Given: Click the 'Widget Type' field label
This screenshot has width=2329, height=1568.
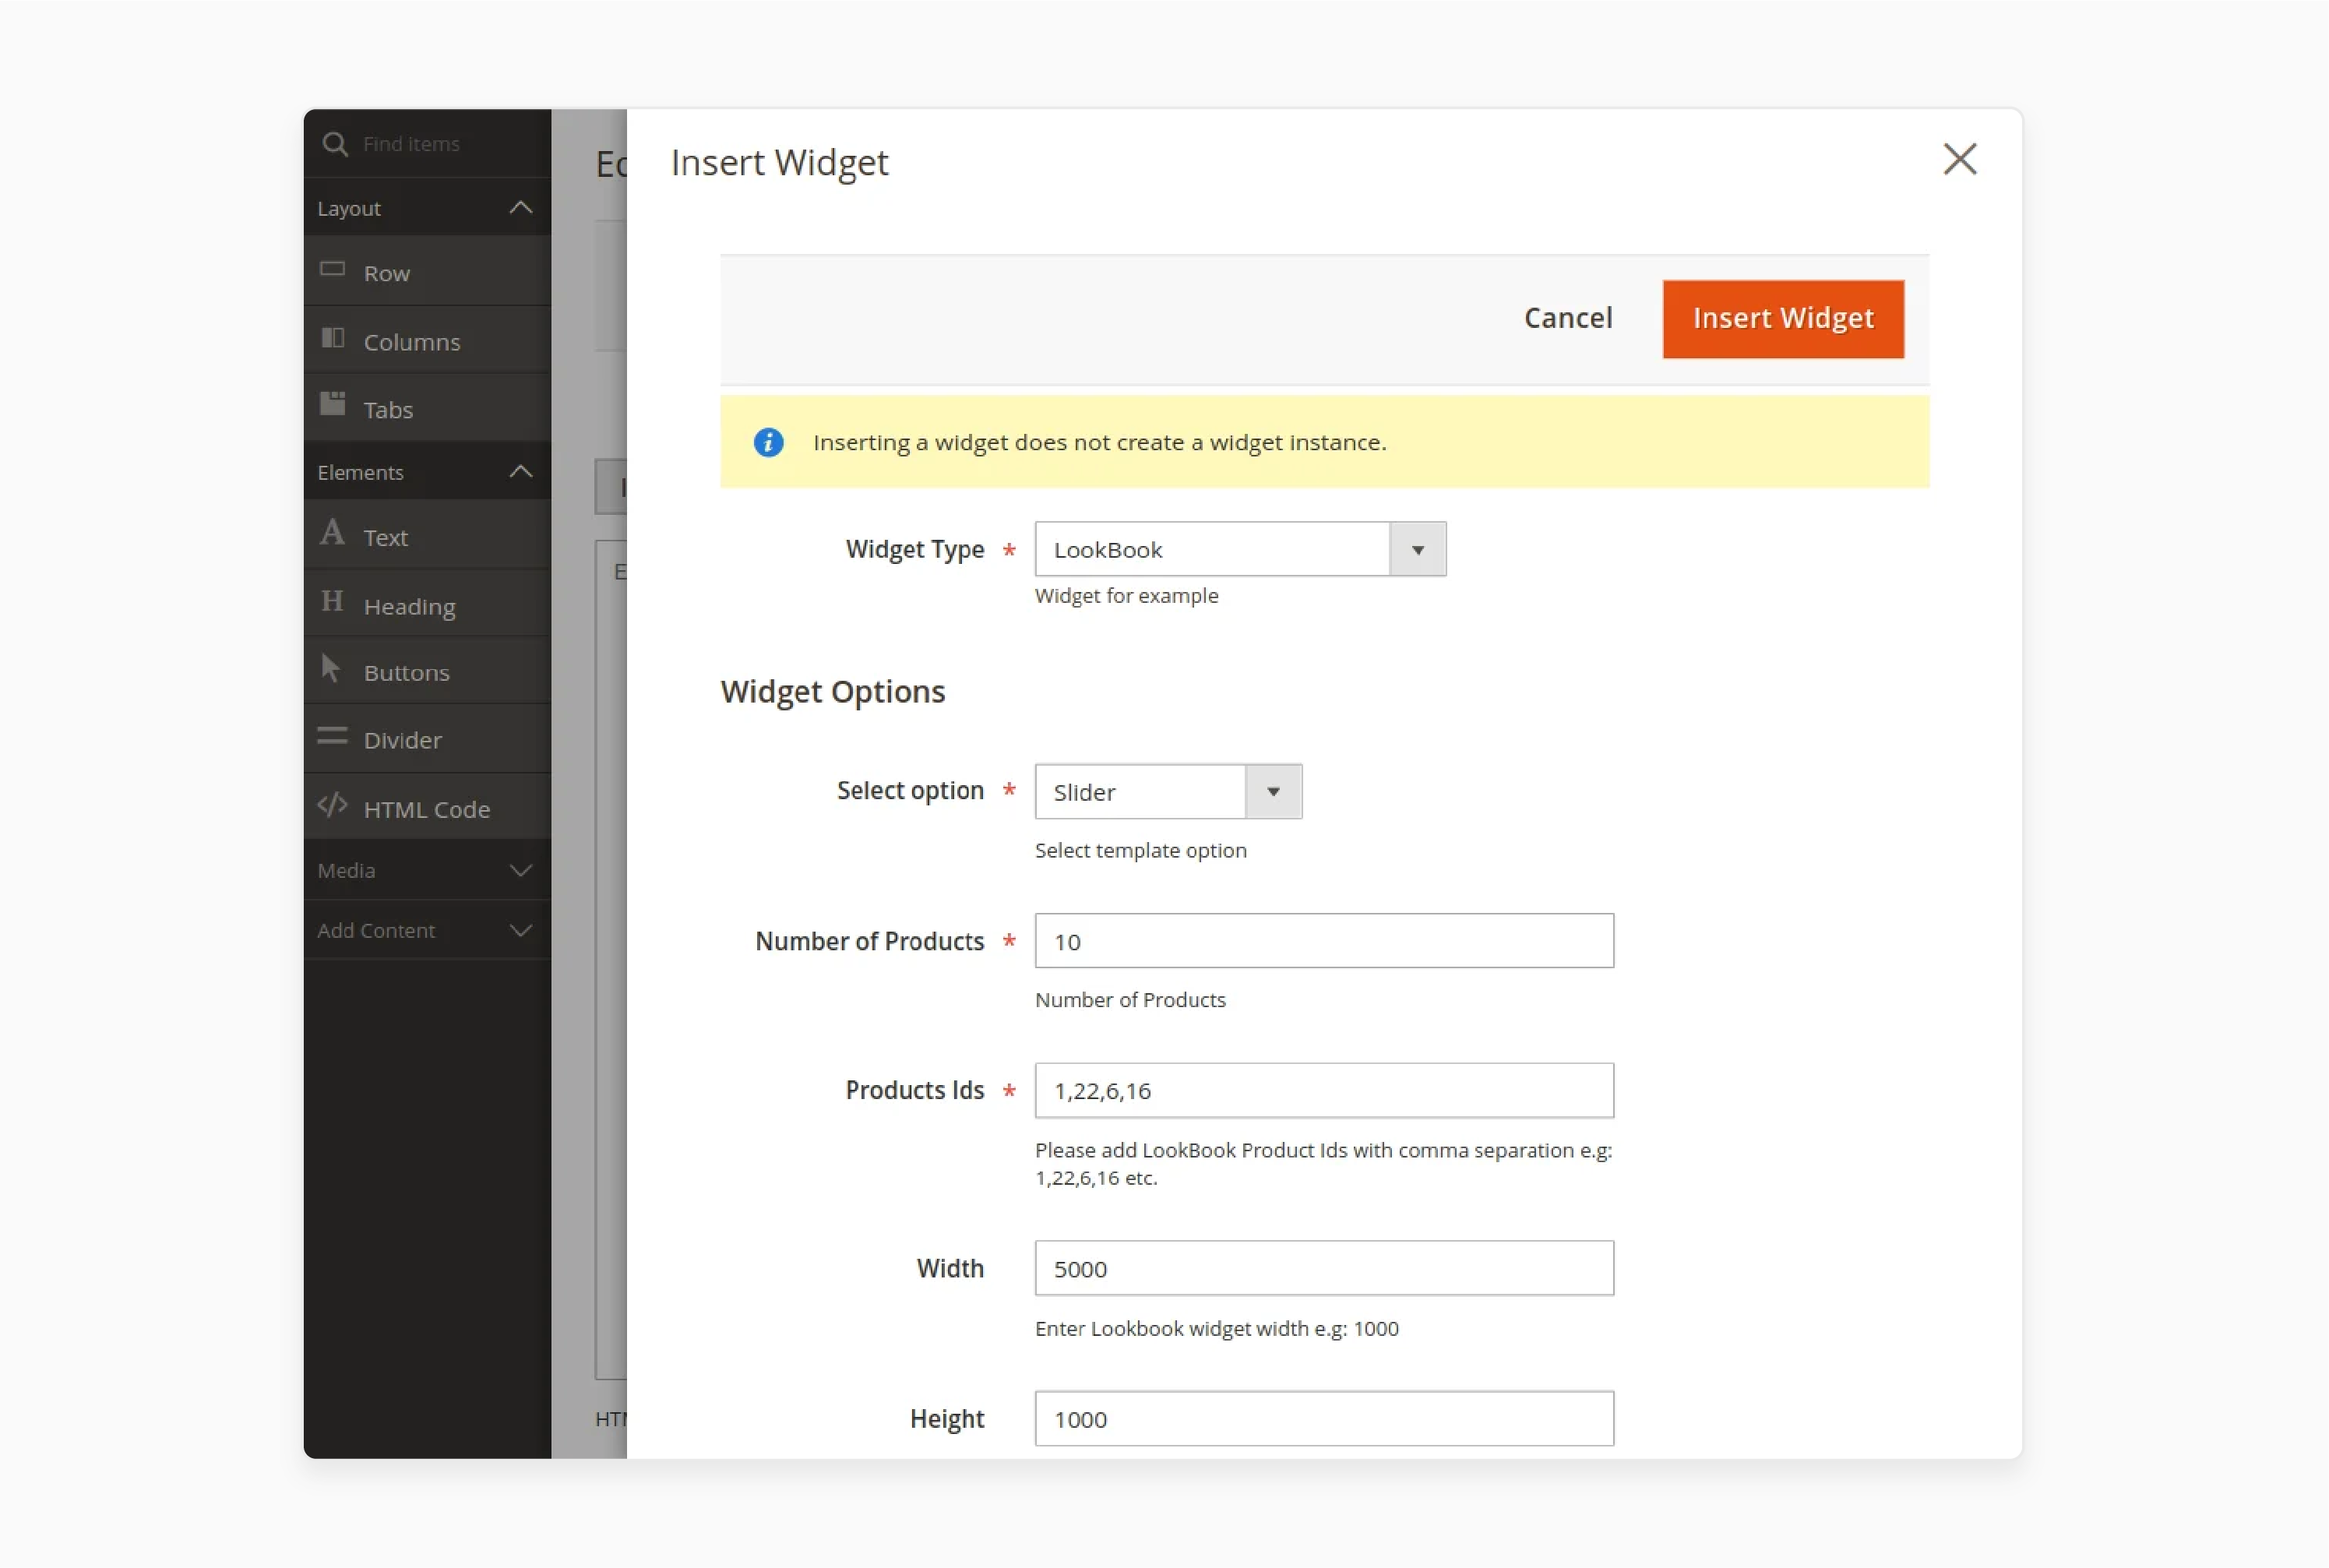Looking at the screenshot, I should tap(915, 550).
